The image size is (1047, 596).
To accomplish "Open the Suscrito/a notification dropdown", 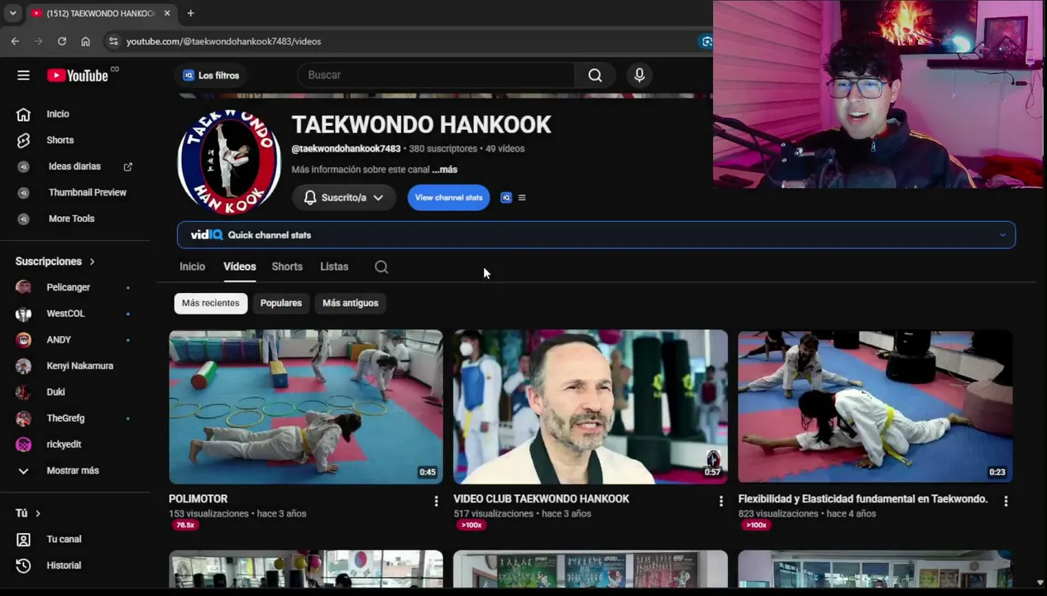I will pos(343,198).
